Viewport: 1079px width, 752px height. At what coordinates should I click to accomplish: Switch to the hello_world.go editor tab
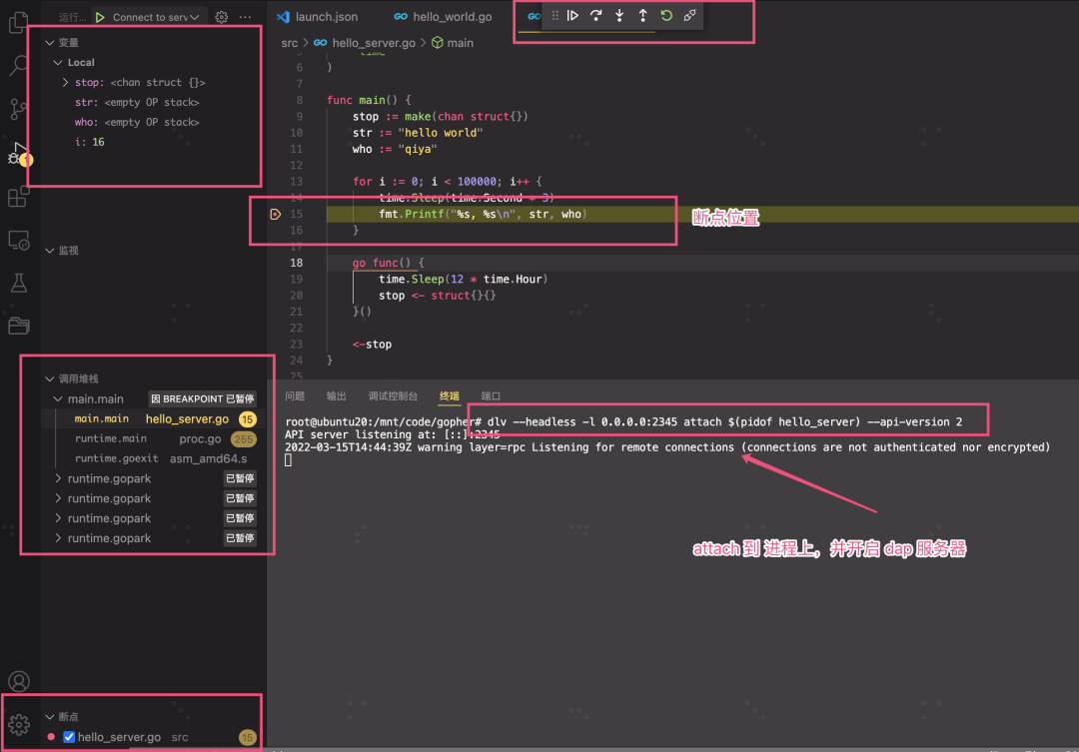(444, 17)
